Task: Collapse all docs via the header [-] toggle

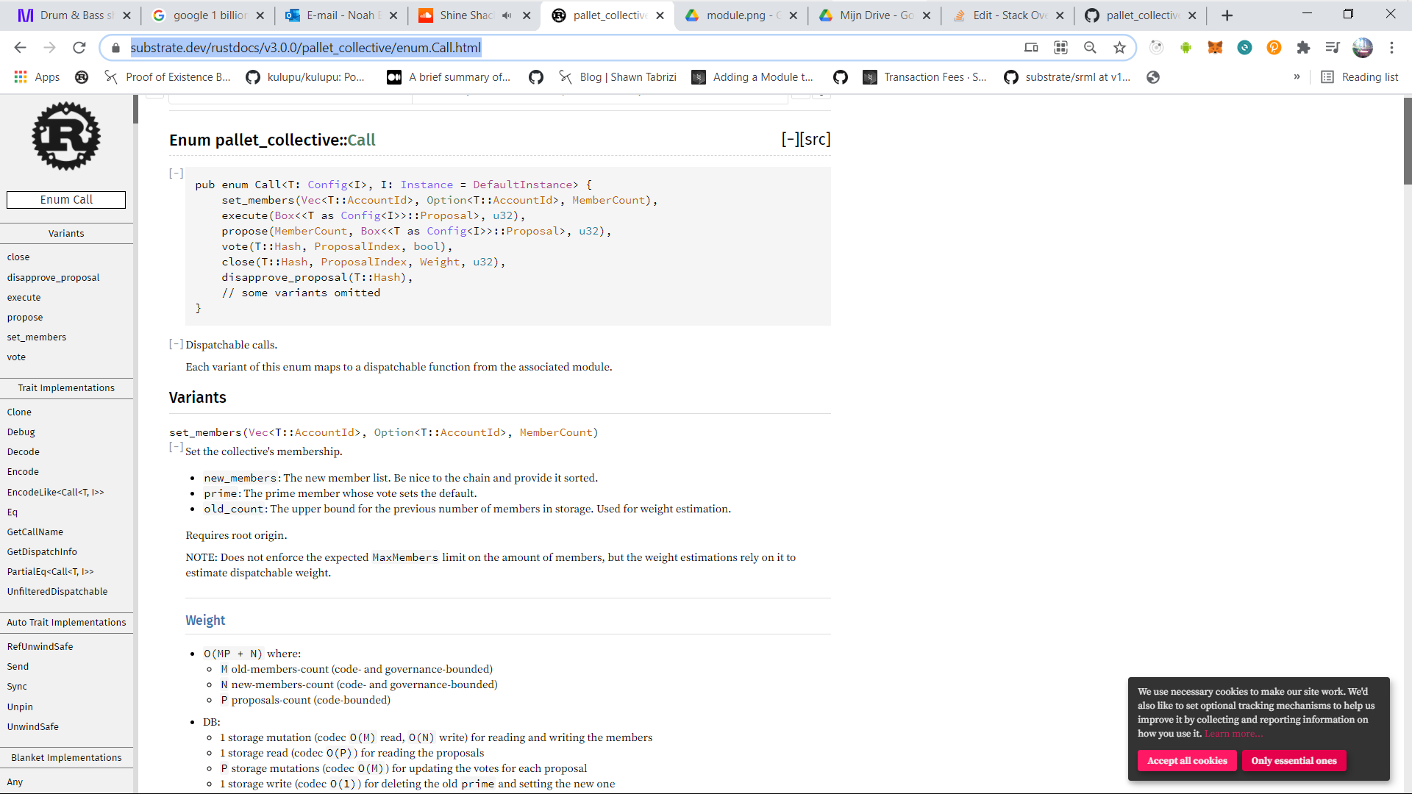Action: coord(790,140)
